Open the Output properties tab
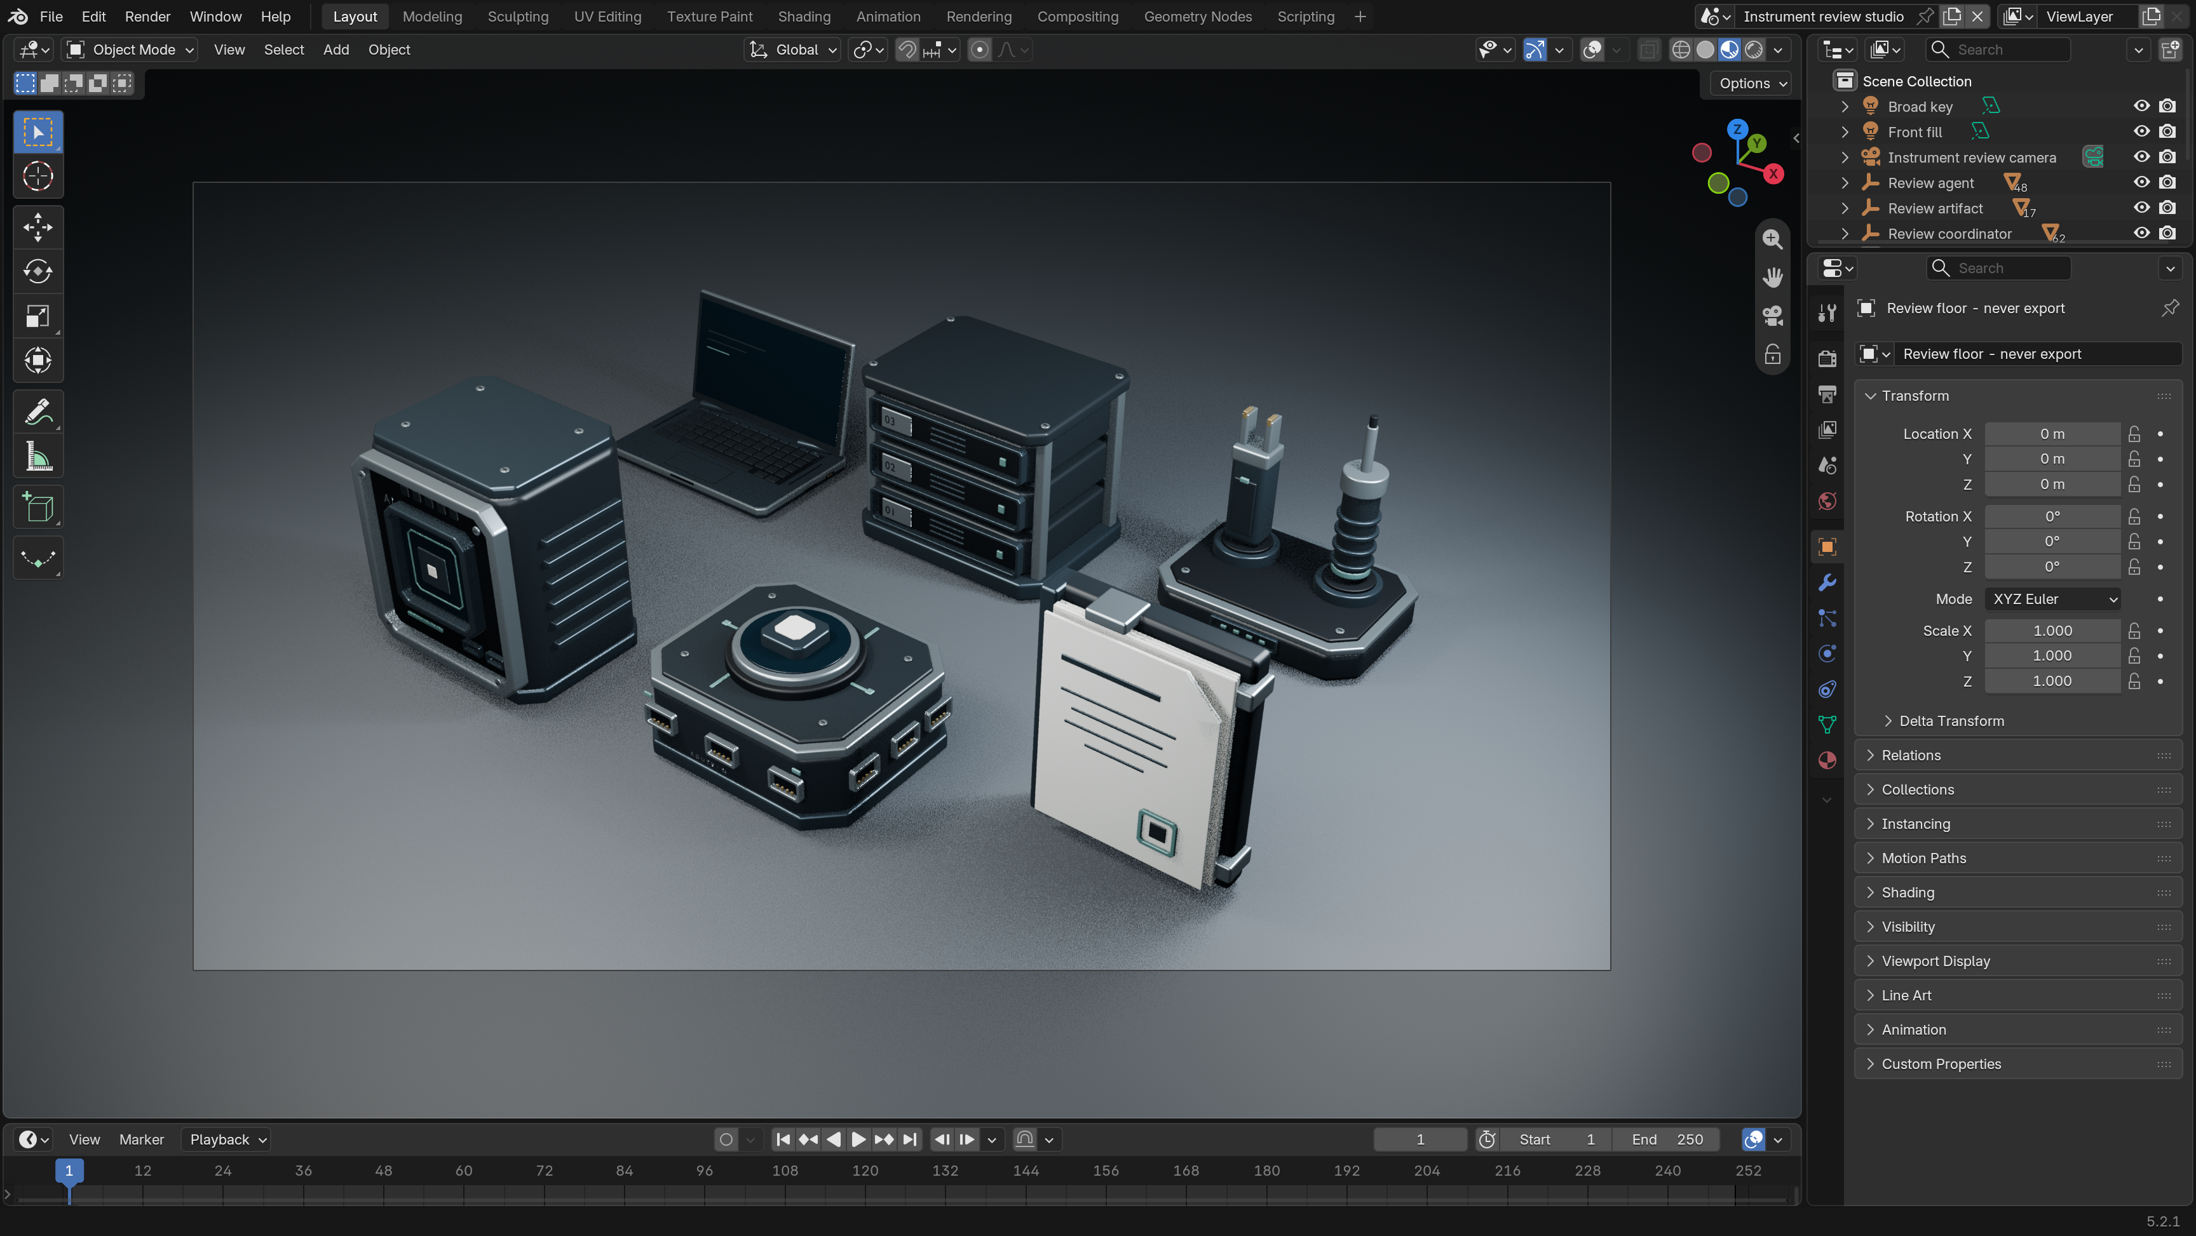Image resolution: width=2196 pixels, height=1236 pixels. [1827, 394]
